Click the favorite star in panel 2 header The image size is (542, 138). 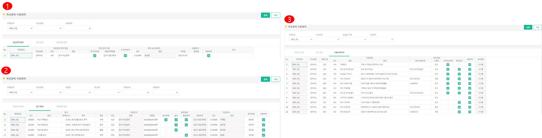pos(4,79)
